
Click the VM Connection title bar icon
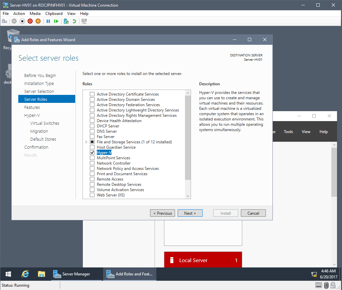[x=5, y=5]
